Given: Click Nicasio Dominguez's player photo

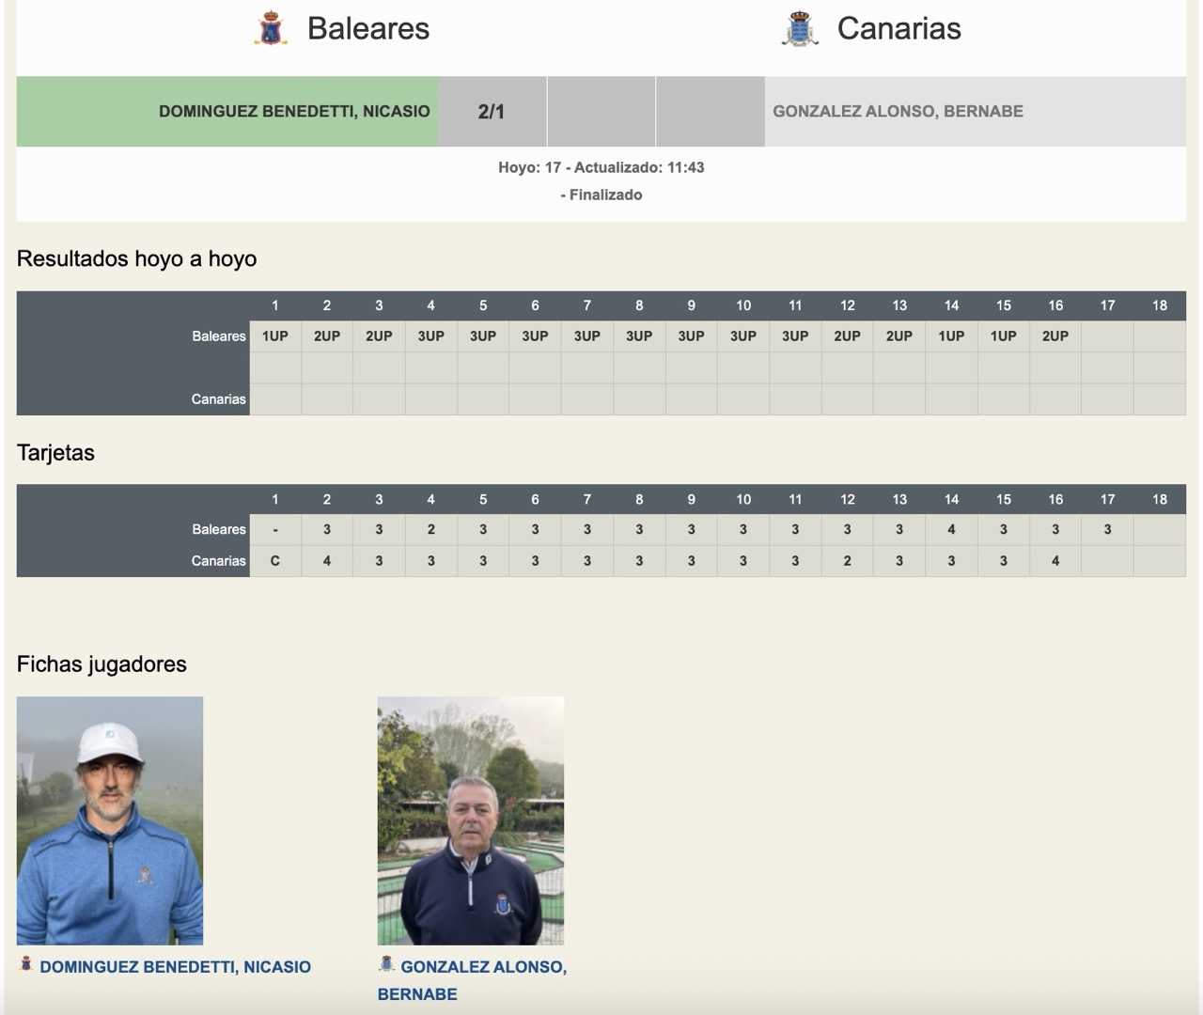Looking at the screenshot, I should (110, 820).
